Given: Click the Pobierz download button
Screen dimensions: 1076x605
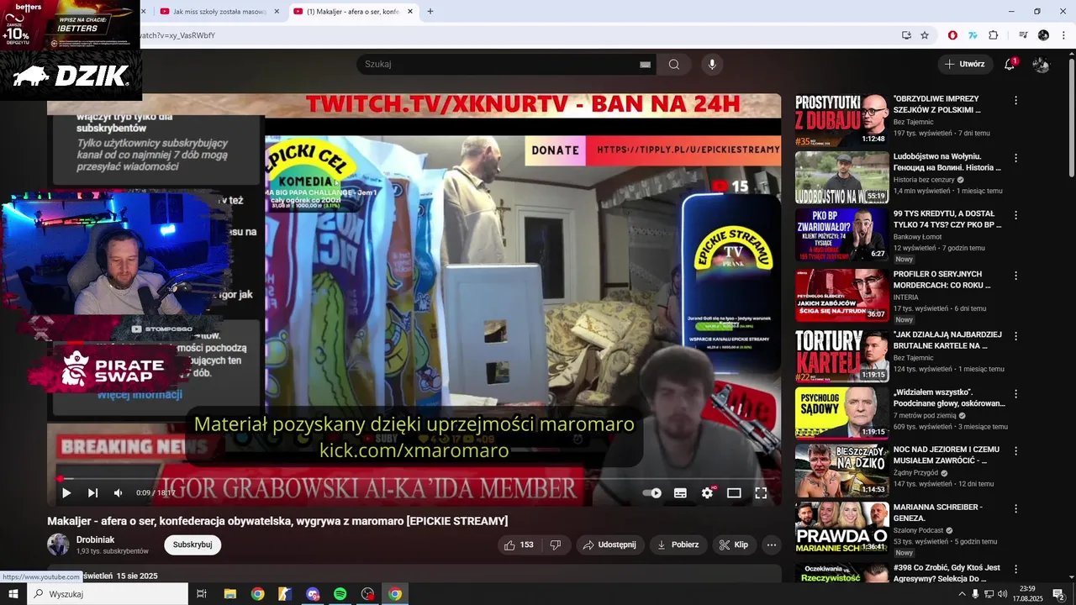Looking at the screenshot, I should pos(678,544).
